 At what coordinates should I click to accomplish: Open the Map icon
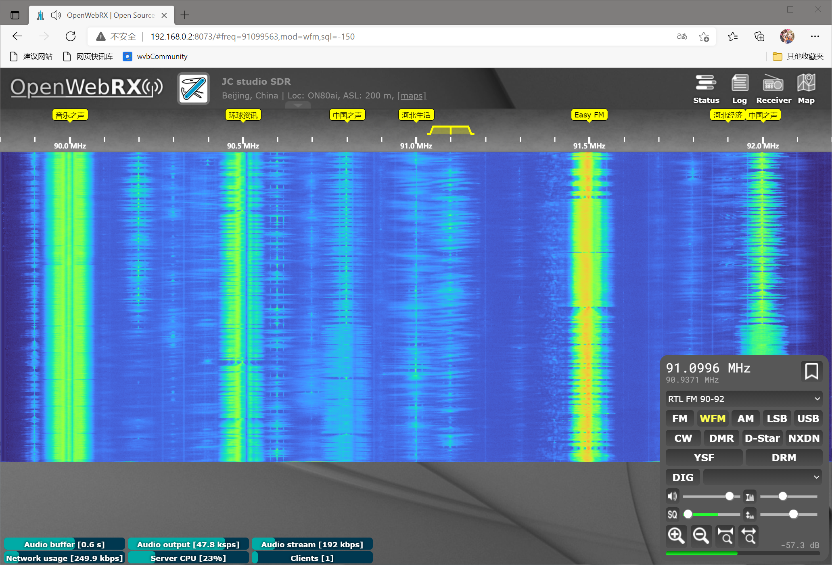pyautogui.click(x=806, y=88)
